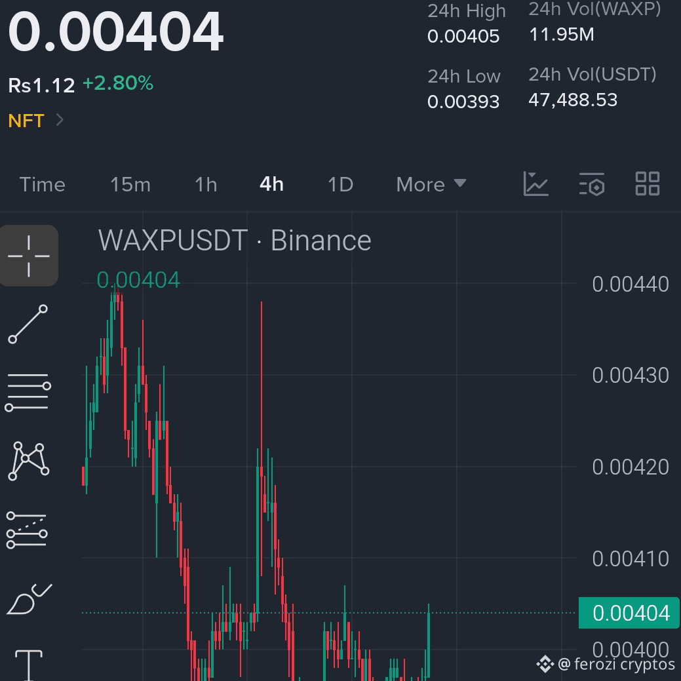This screenshot has width=681, height=681.
Task: Click the +2.80% change value
Action: [x=118, y=83]
